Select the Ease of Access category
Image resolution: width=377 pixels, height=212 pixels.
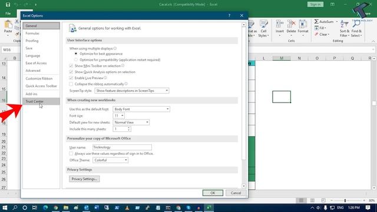41,63
